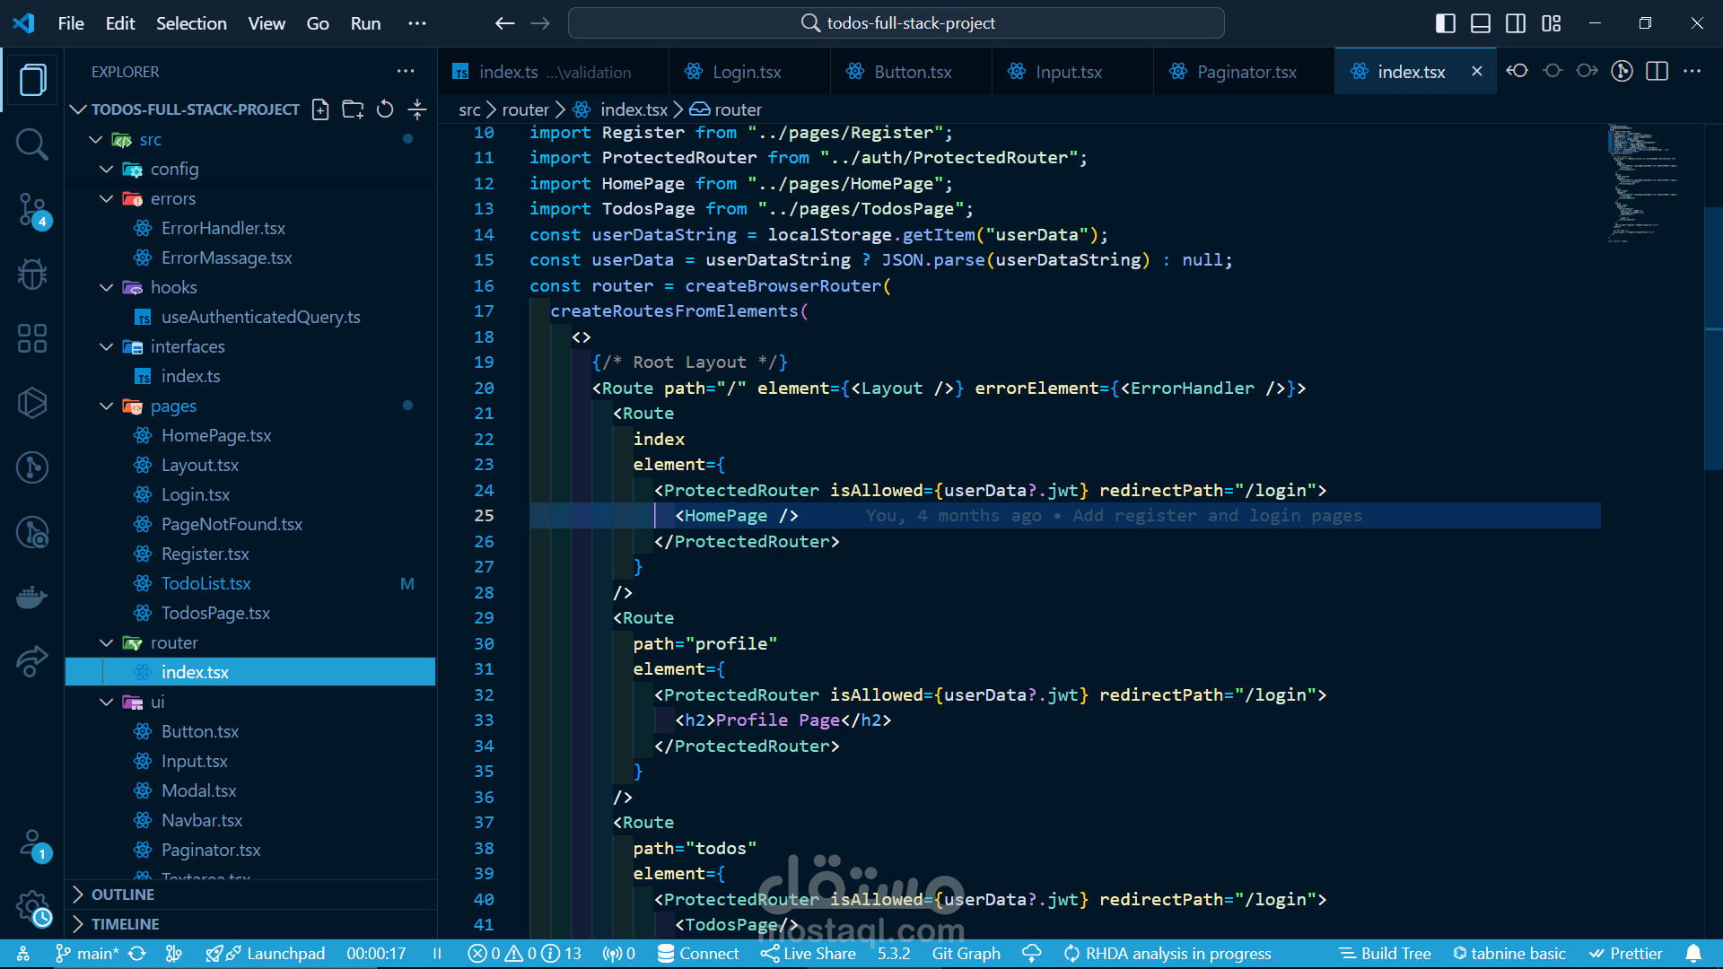Collapse all folders in explorer

[x=417, y=109]
